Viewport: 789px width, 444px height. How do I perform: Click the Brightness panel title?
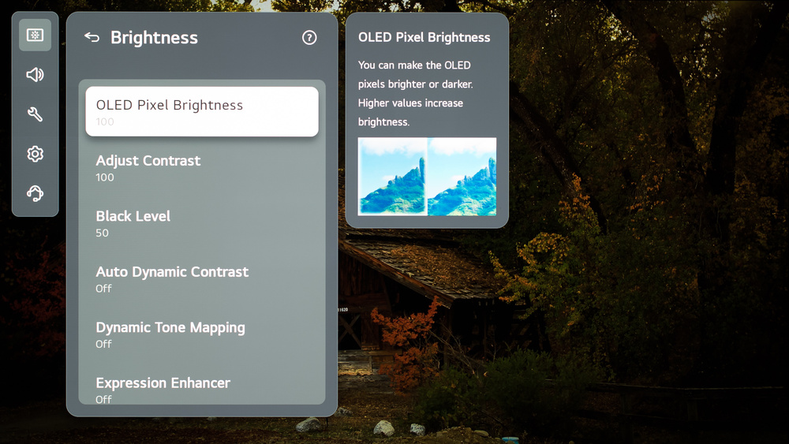[154, 38]
